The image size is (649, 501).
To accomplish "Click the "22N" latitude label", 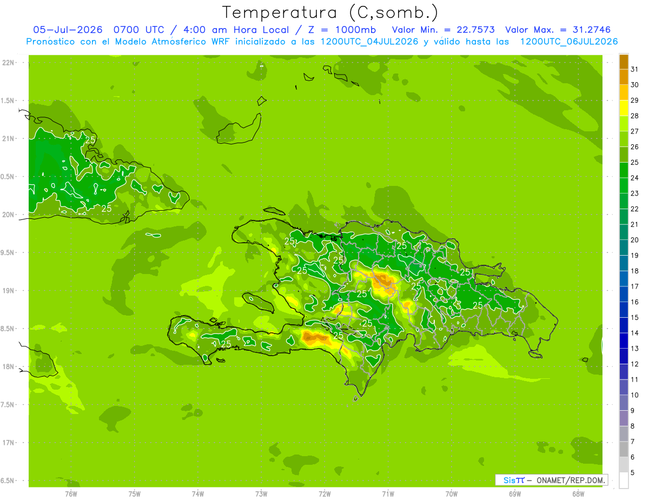I will [8, 63].
